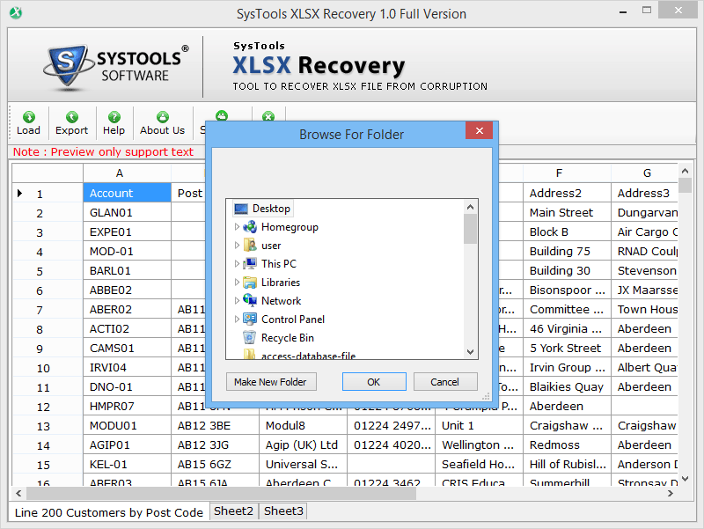Click column F header
The width and height of the screenshot is (704, 529).
tap(567, 173)
